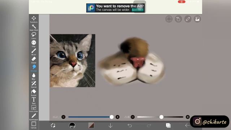This screenshot has width=231, height=130.
Task: Increase strength with plus button
Action: [188, 117]
